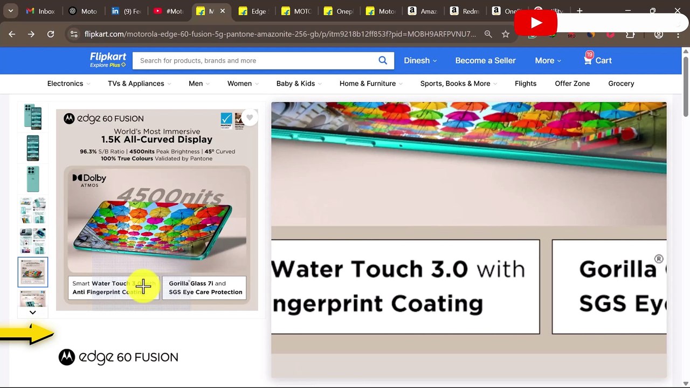Viewport: 690px width, 388px height.
Task: Switch to the LinkedIn browser tab
Action: click(126, 11)
